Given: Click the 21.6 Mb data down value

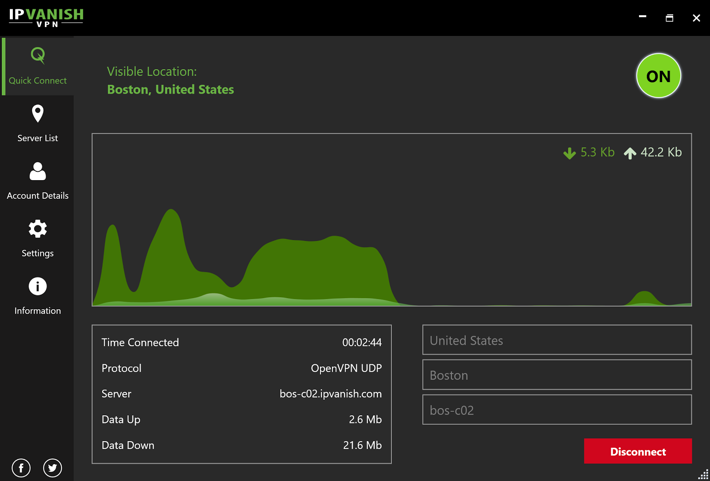Looking at the screenshot, I should tap(362, 445).
